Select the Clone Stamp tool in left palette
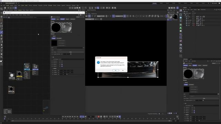The width and height of the screenshot is (221, 124). [1, 35]
